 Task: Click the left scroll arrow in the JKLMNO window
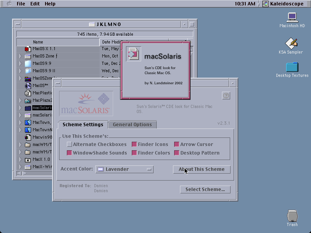click(19, 173)
